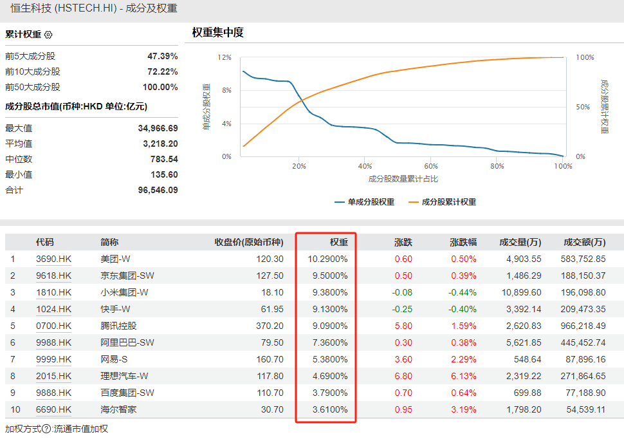Select the 海尔智家 name cell
This screenshot has width=624, height=439.
tap(118, 409)
